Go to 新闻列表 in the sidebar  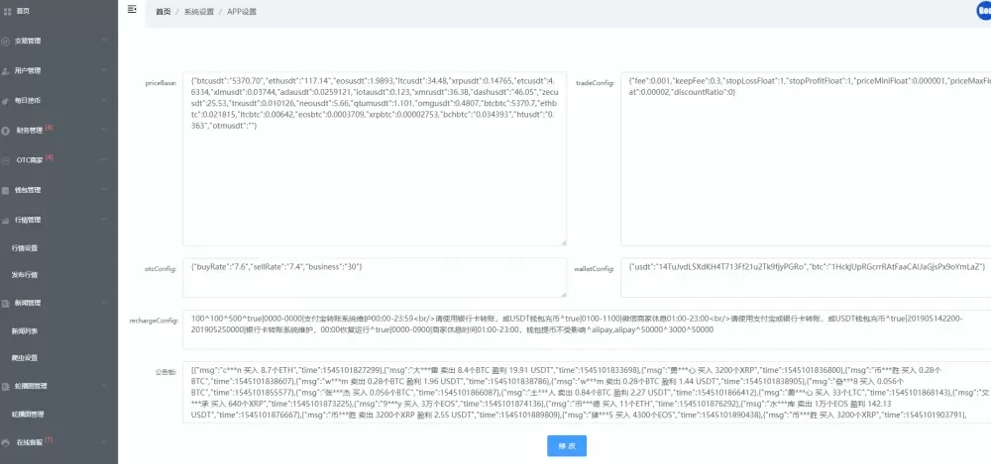coord(27,329)
